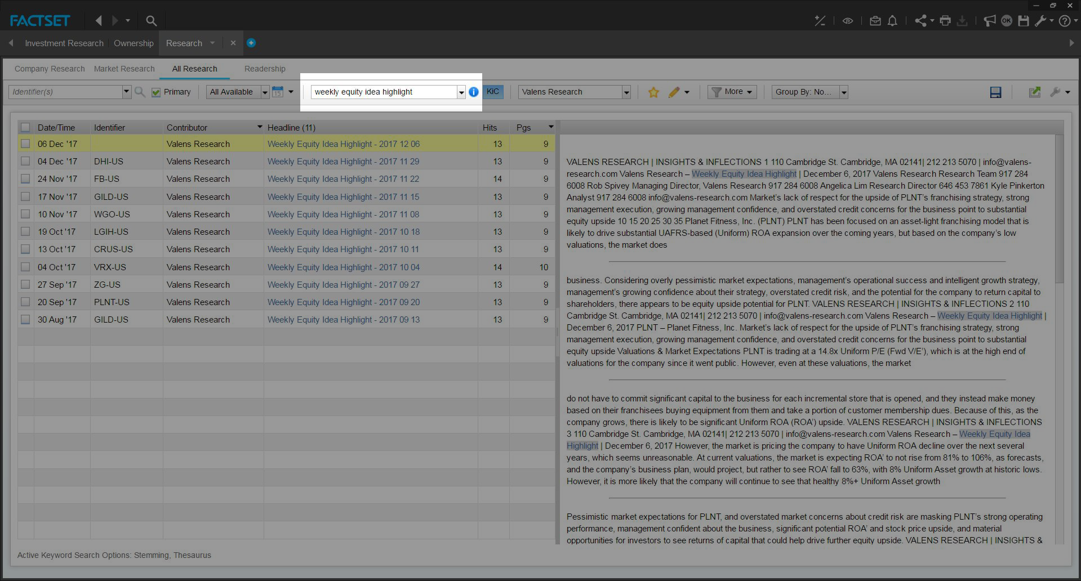1081x581 pixels.
Task: Click the round OK status icon
Action: click(x=1007, y=21)
